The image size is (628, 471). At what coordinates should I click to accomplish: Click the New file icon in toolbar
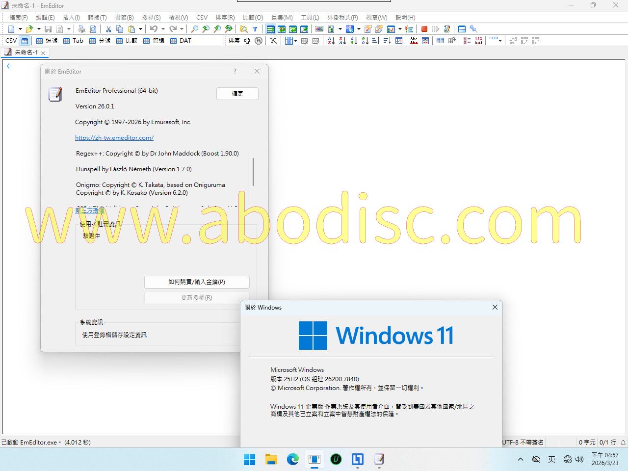11,29
